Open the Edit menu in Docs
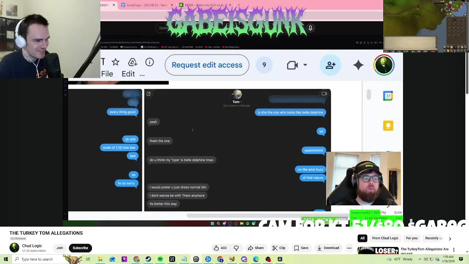This screenshot has width=469, height=264. 128,74
